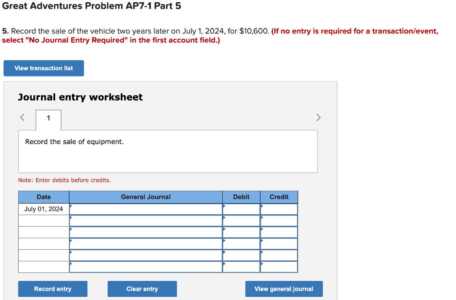This screenshot has height=300, width=456.
Task: Click fifth row Credit field
Action: click(279, 256)
